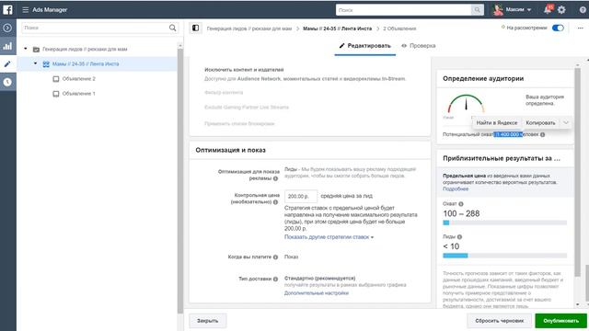Screen dimensions: 589x331
Task: Click the campaign breadcrumb Генерация лидов
Action: [x=249, y=29]
